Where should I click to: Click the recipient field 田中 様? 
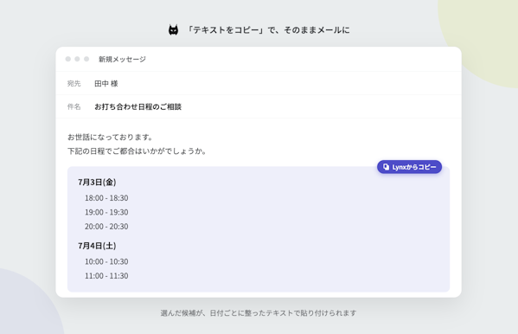(106, 84)
